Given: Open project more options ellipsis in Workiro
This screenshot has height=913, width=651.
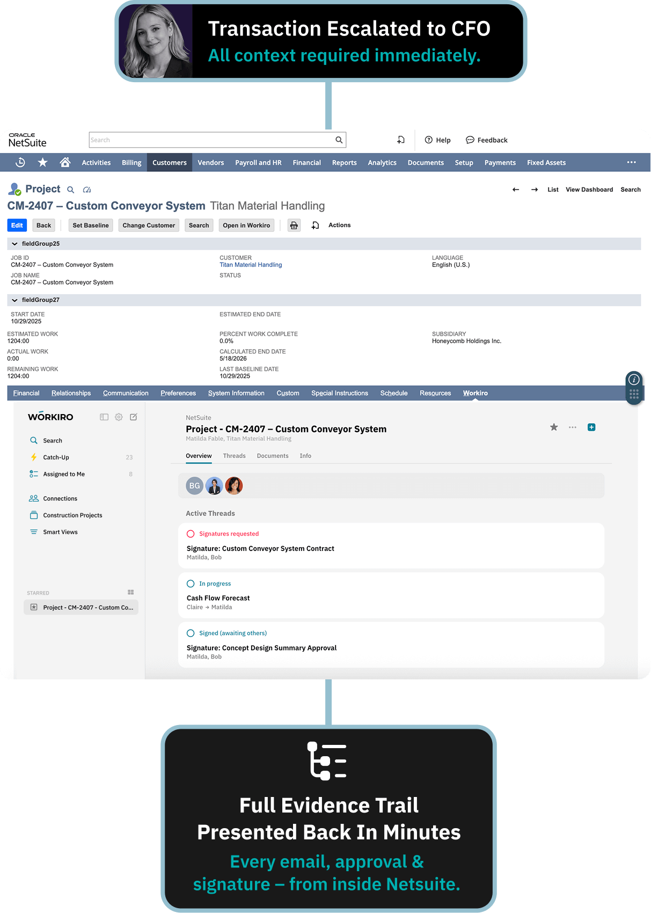Looking at the screenshot, I should click(x=573, y=427).
